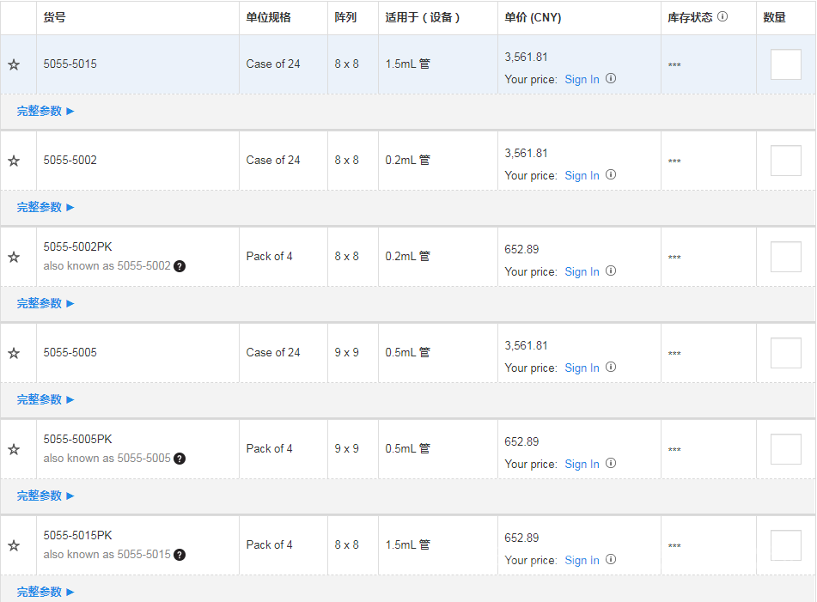Click info icon in 库存状态 header

722,16
